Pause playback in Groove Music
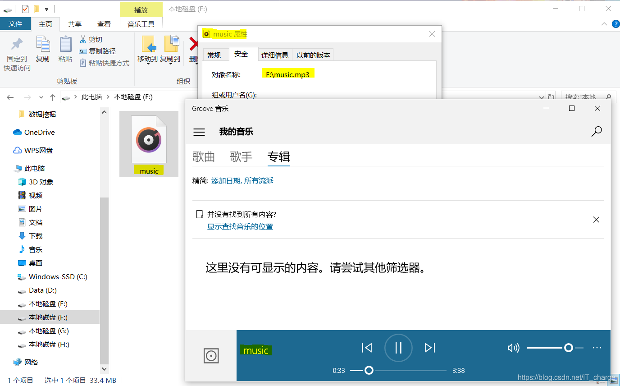620x386 pixels. point(398,348)
